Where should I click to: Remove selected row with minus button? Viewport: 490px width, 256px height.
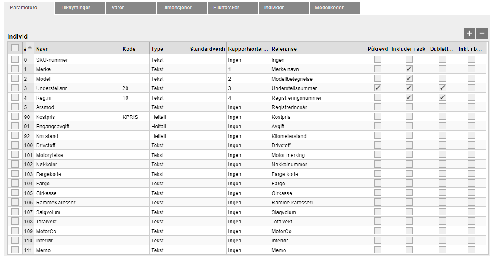coord(482,33)
